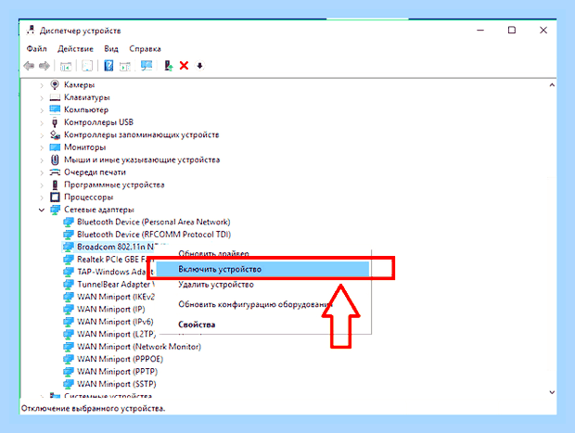575x433 pixels.
Task: Choose Обновить конфигурацию оборудования
Action: (255, 304)
